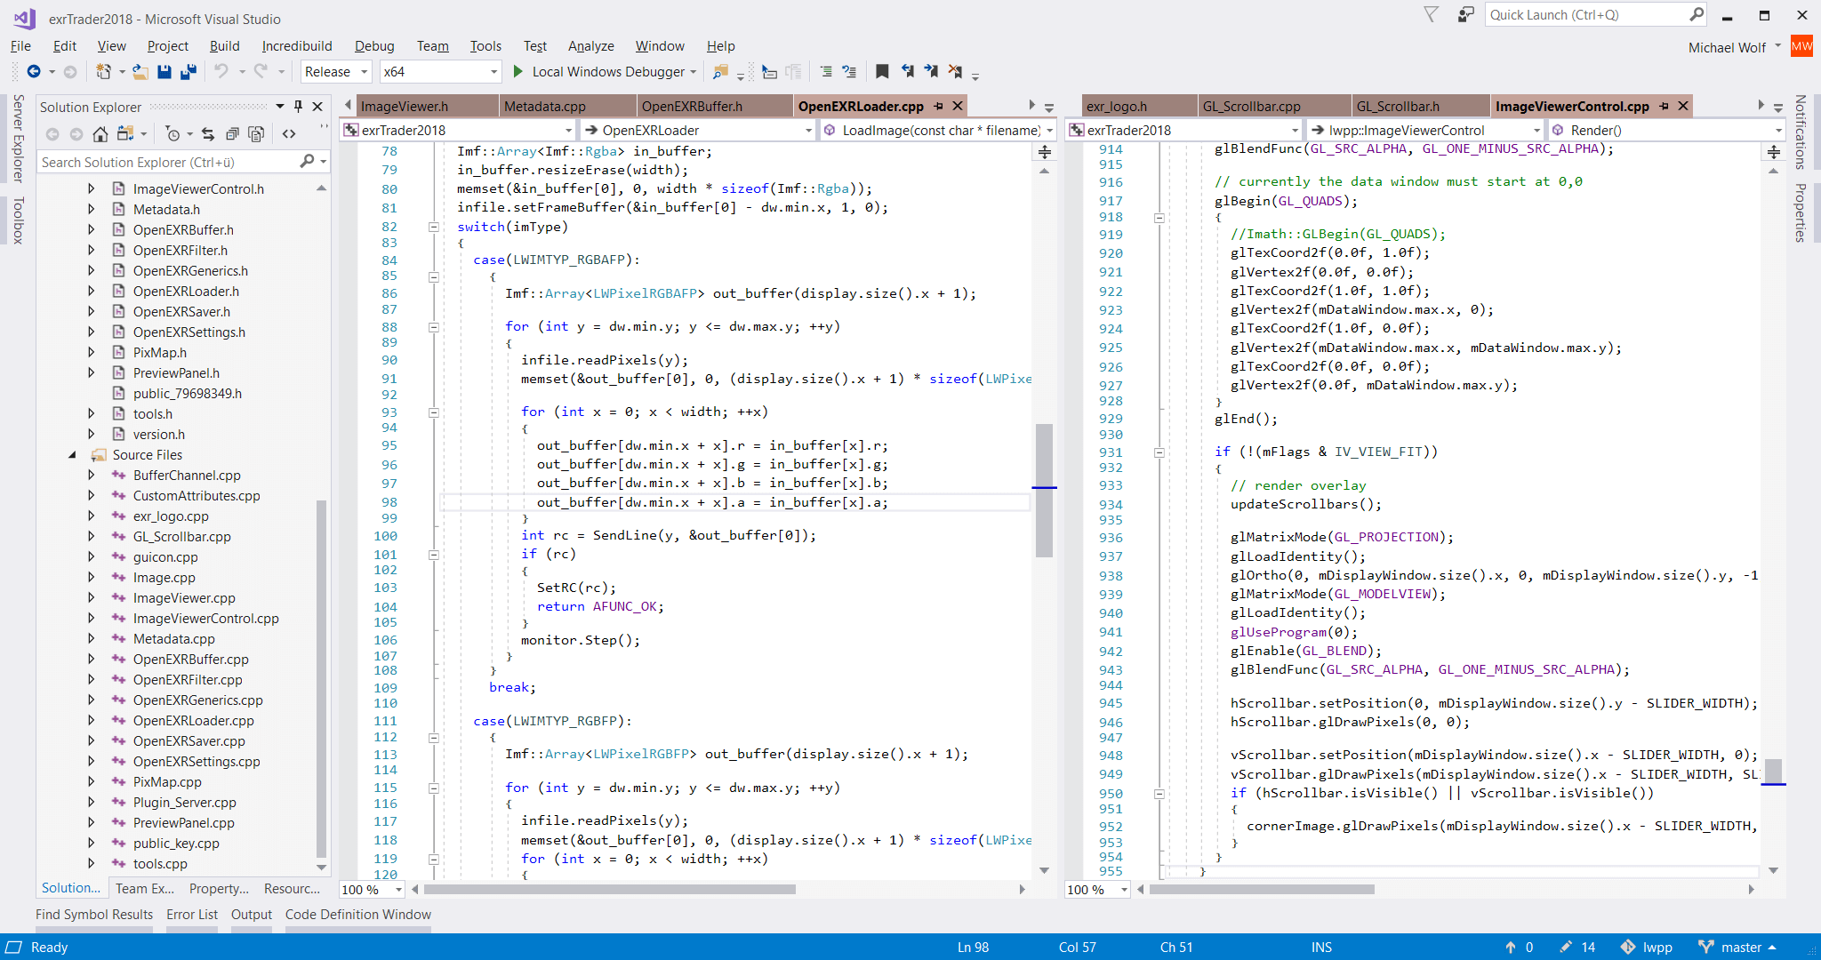The width and height of the screenshot is (1821, 960).
Task: Toggle auto-hide pin on Solution Explorer
Action: 298,107
